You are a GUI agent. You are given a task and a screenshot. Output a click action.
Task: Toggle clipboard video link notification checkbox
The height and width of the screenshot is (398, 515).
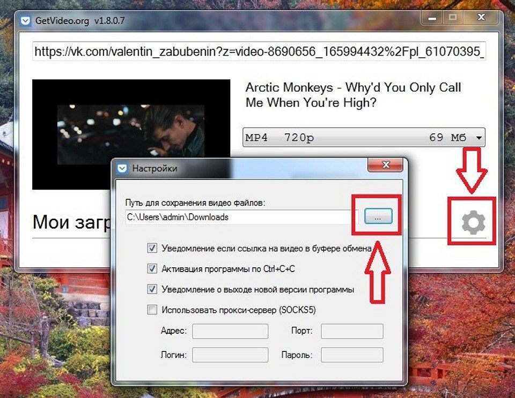[152, 248]
